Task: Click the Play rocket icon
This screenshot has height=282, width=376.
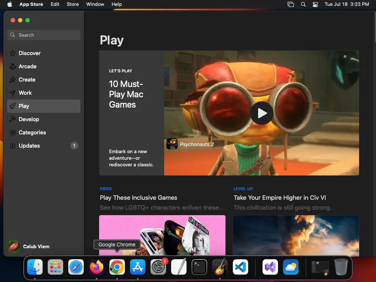Action: click(12, 106)
